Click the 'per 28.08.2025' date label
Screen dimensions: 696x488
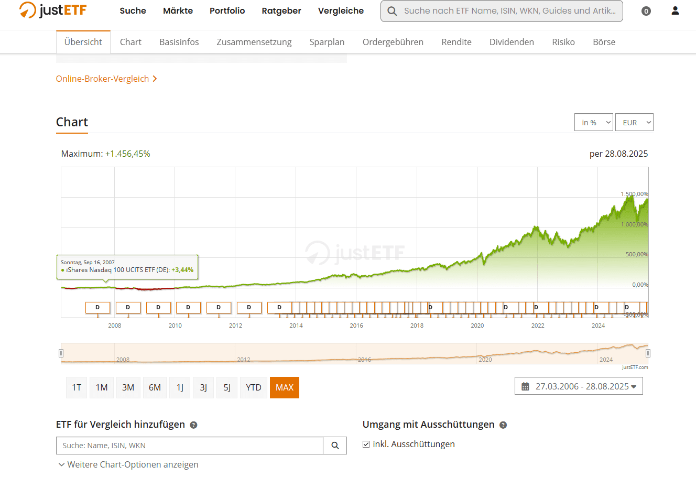pos(618,154)
